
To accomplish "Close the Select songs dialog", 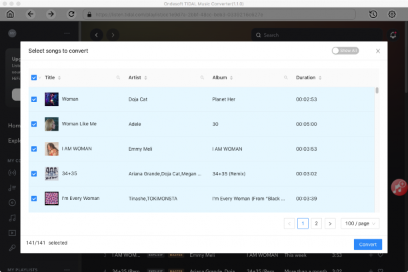I will pyautogui.click(x=378, y=51).
